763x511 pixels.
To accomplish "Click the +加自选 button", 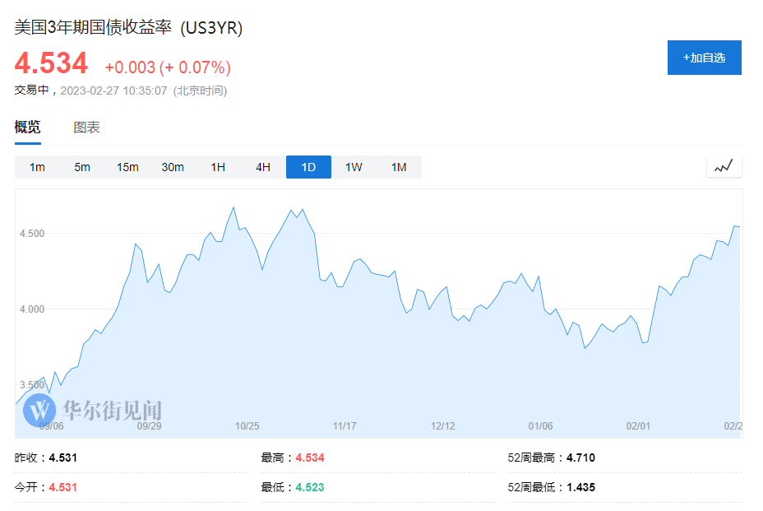I will pos(704,58).
